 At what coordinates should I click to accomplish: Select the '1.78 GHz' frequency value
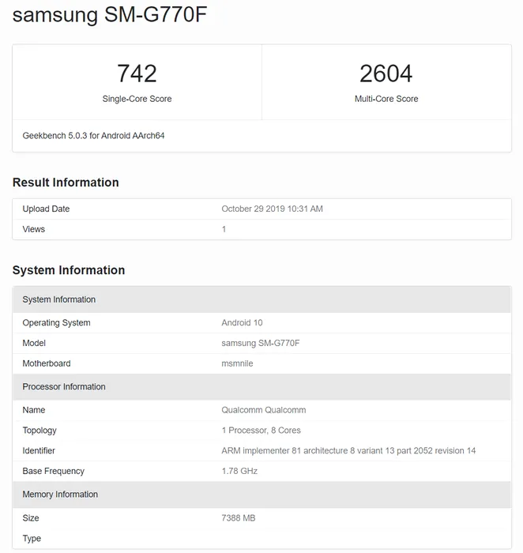point(239,471)
